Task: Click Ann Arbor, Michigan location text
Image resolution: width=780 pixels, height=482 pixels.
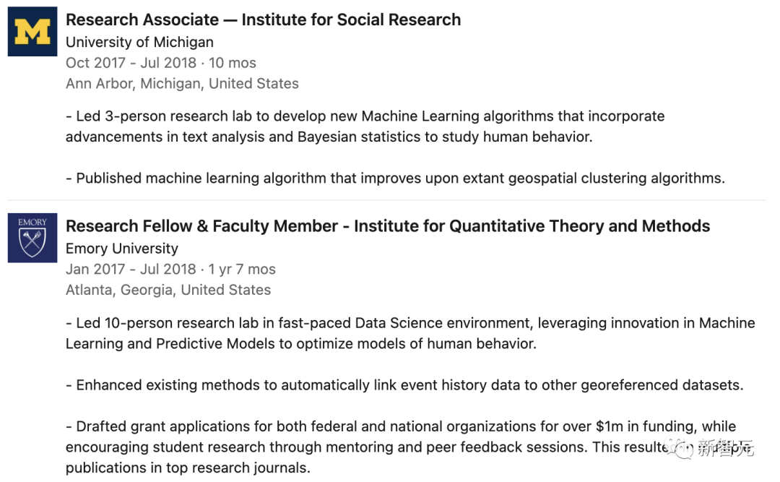Action: click(x=182, y=84)
